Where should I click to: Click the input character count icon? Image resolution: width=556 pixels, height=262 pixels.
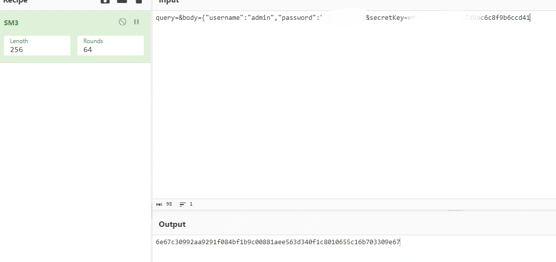click(x=159, y=204)
